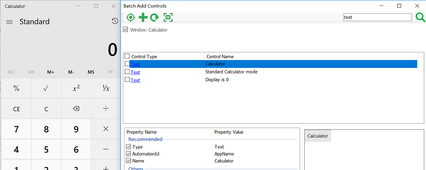
Task: Click the green capture region icon
Action: tap(168, 18)
